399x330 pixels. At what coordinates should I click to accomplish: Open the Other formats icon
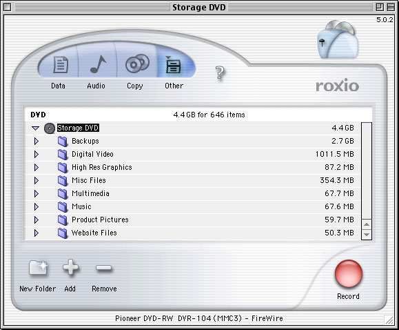[x=173, y=65]
